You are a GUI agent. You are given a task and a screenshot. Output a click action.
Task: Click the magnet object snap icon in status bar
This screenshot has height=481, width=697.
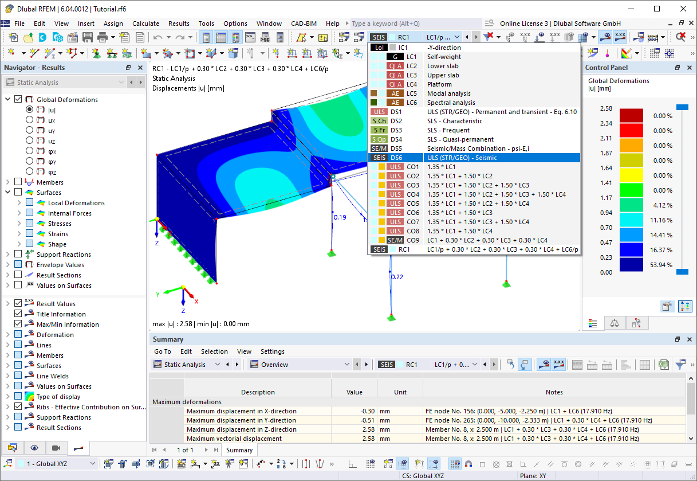pos(468,464)
